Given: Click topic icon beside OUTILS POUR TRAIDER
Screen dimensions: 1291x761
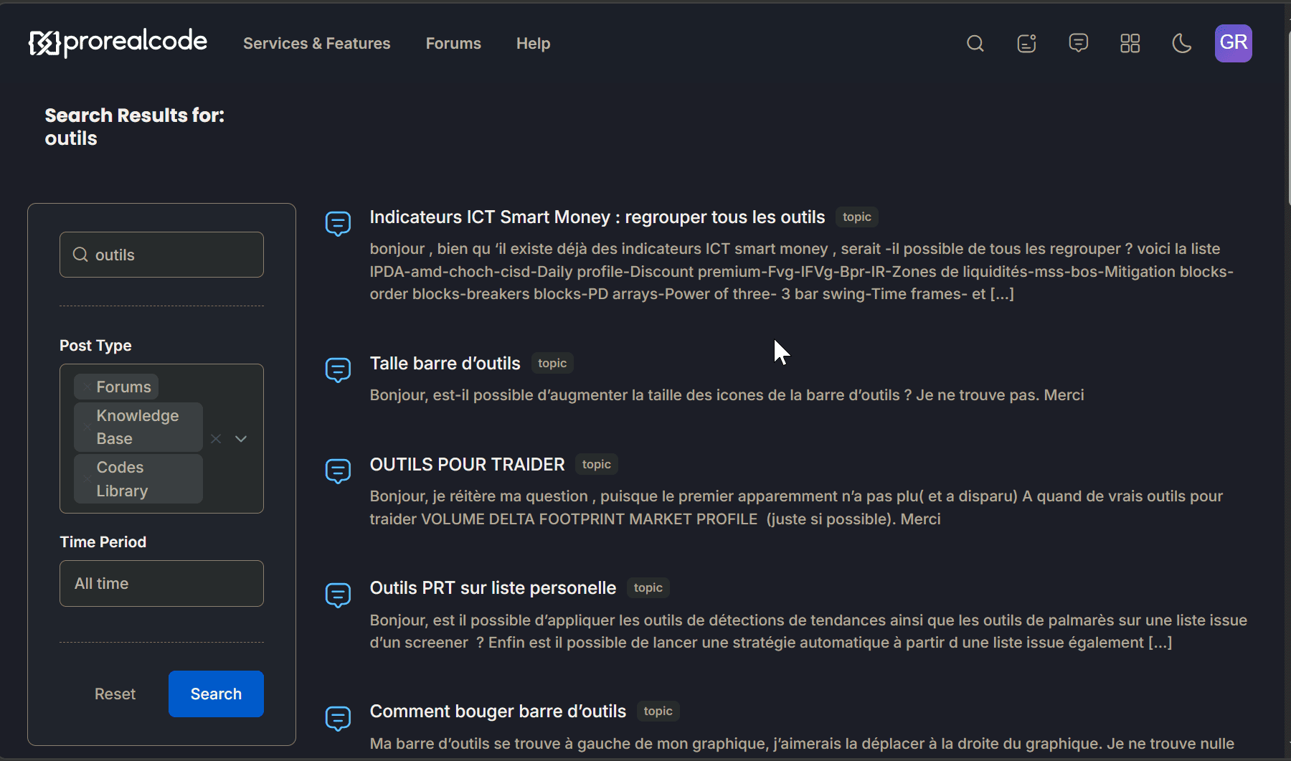Looking at the screenshot, I should coord(338,471).
